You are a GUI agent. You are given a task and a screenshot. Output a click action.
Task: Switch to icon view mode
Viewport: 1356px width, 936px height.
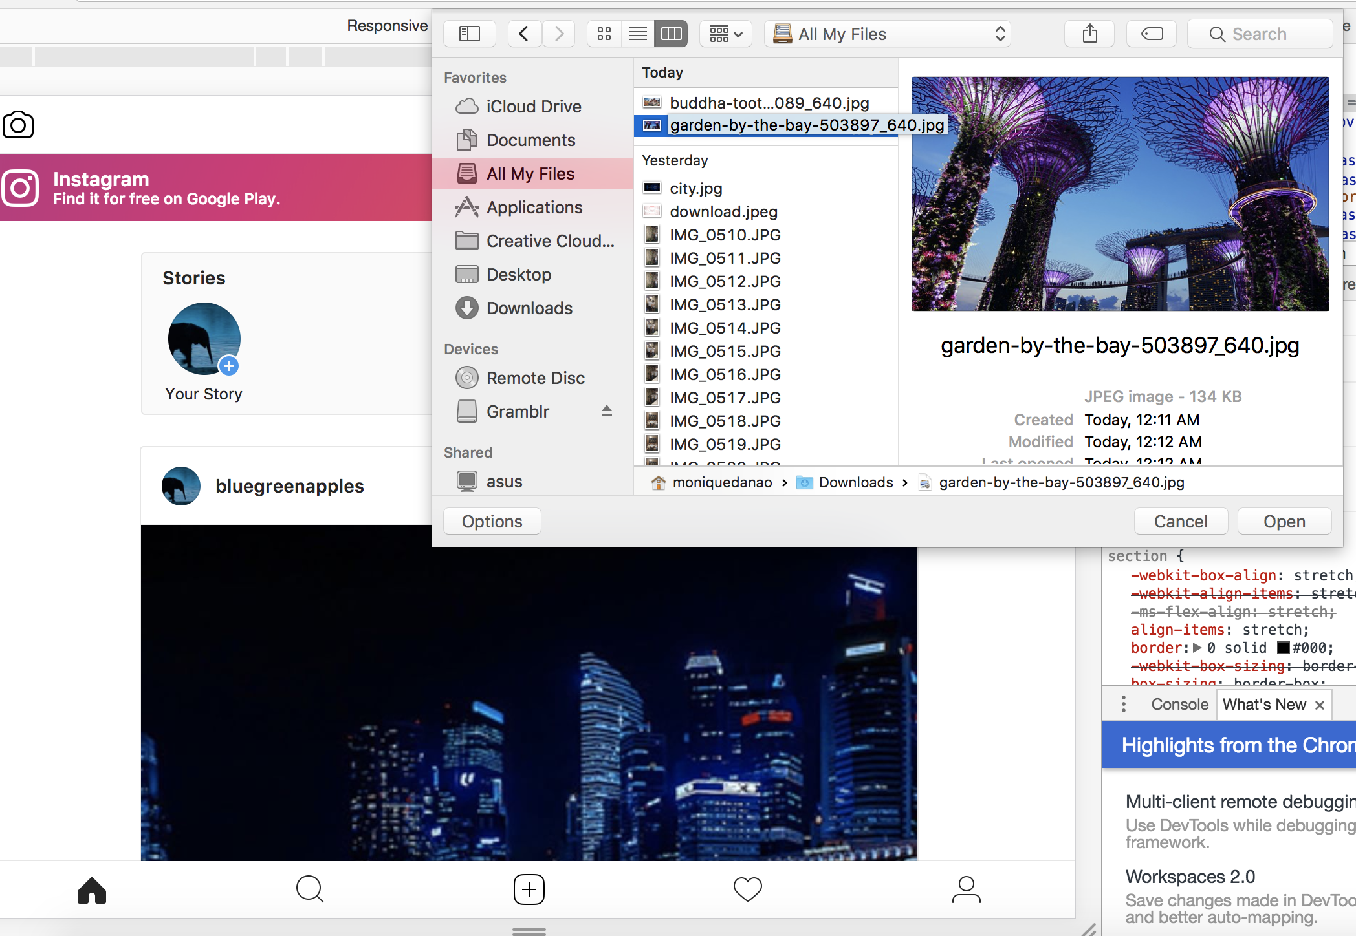(x=604, y=34)
